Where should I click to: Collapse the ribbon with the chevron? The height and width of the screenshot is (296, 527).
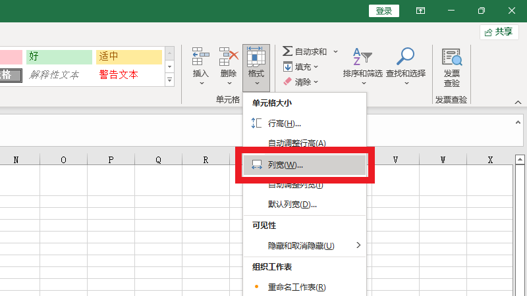tap(518, 103)
